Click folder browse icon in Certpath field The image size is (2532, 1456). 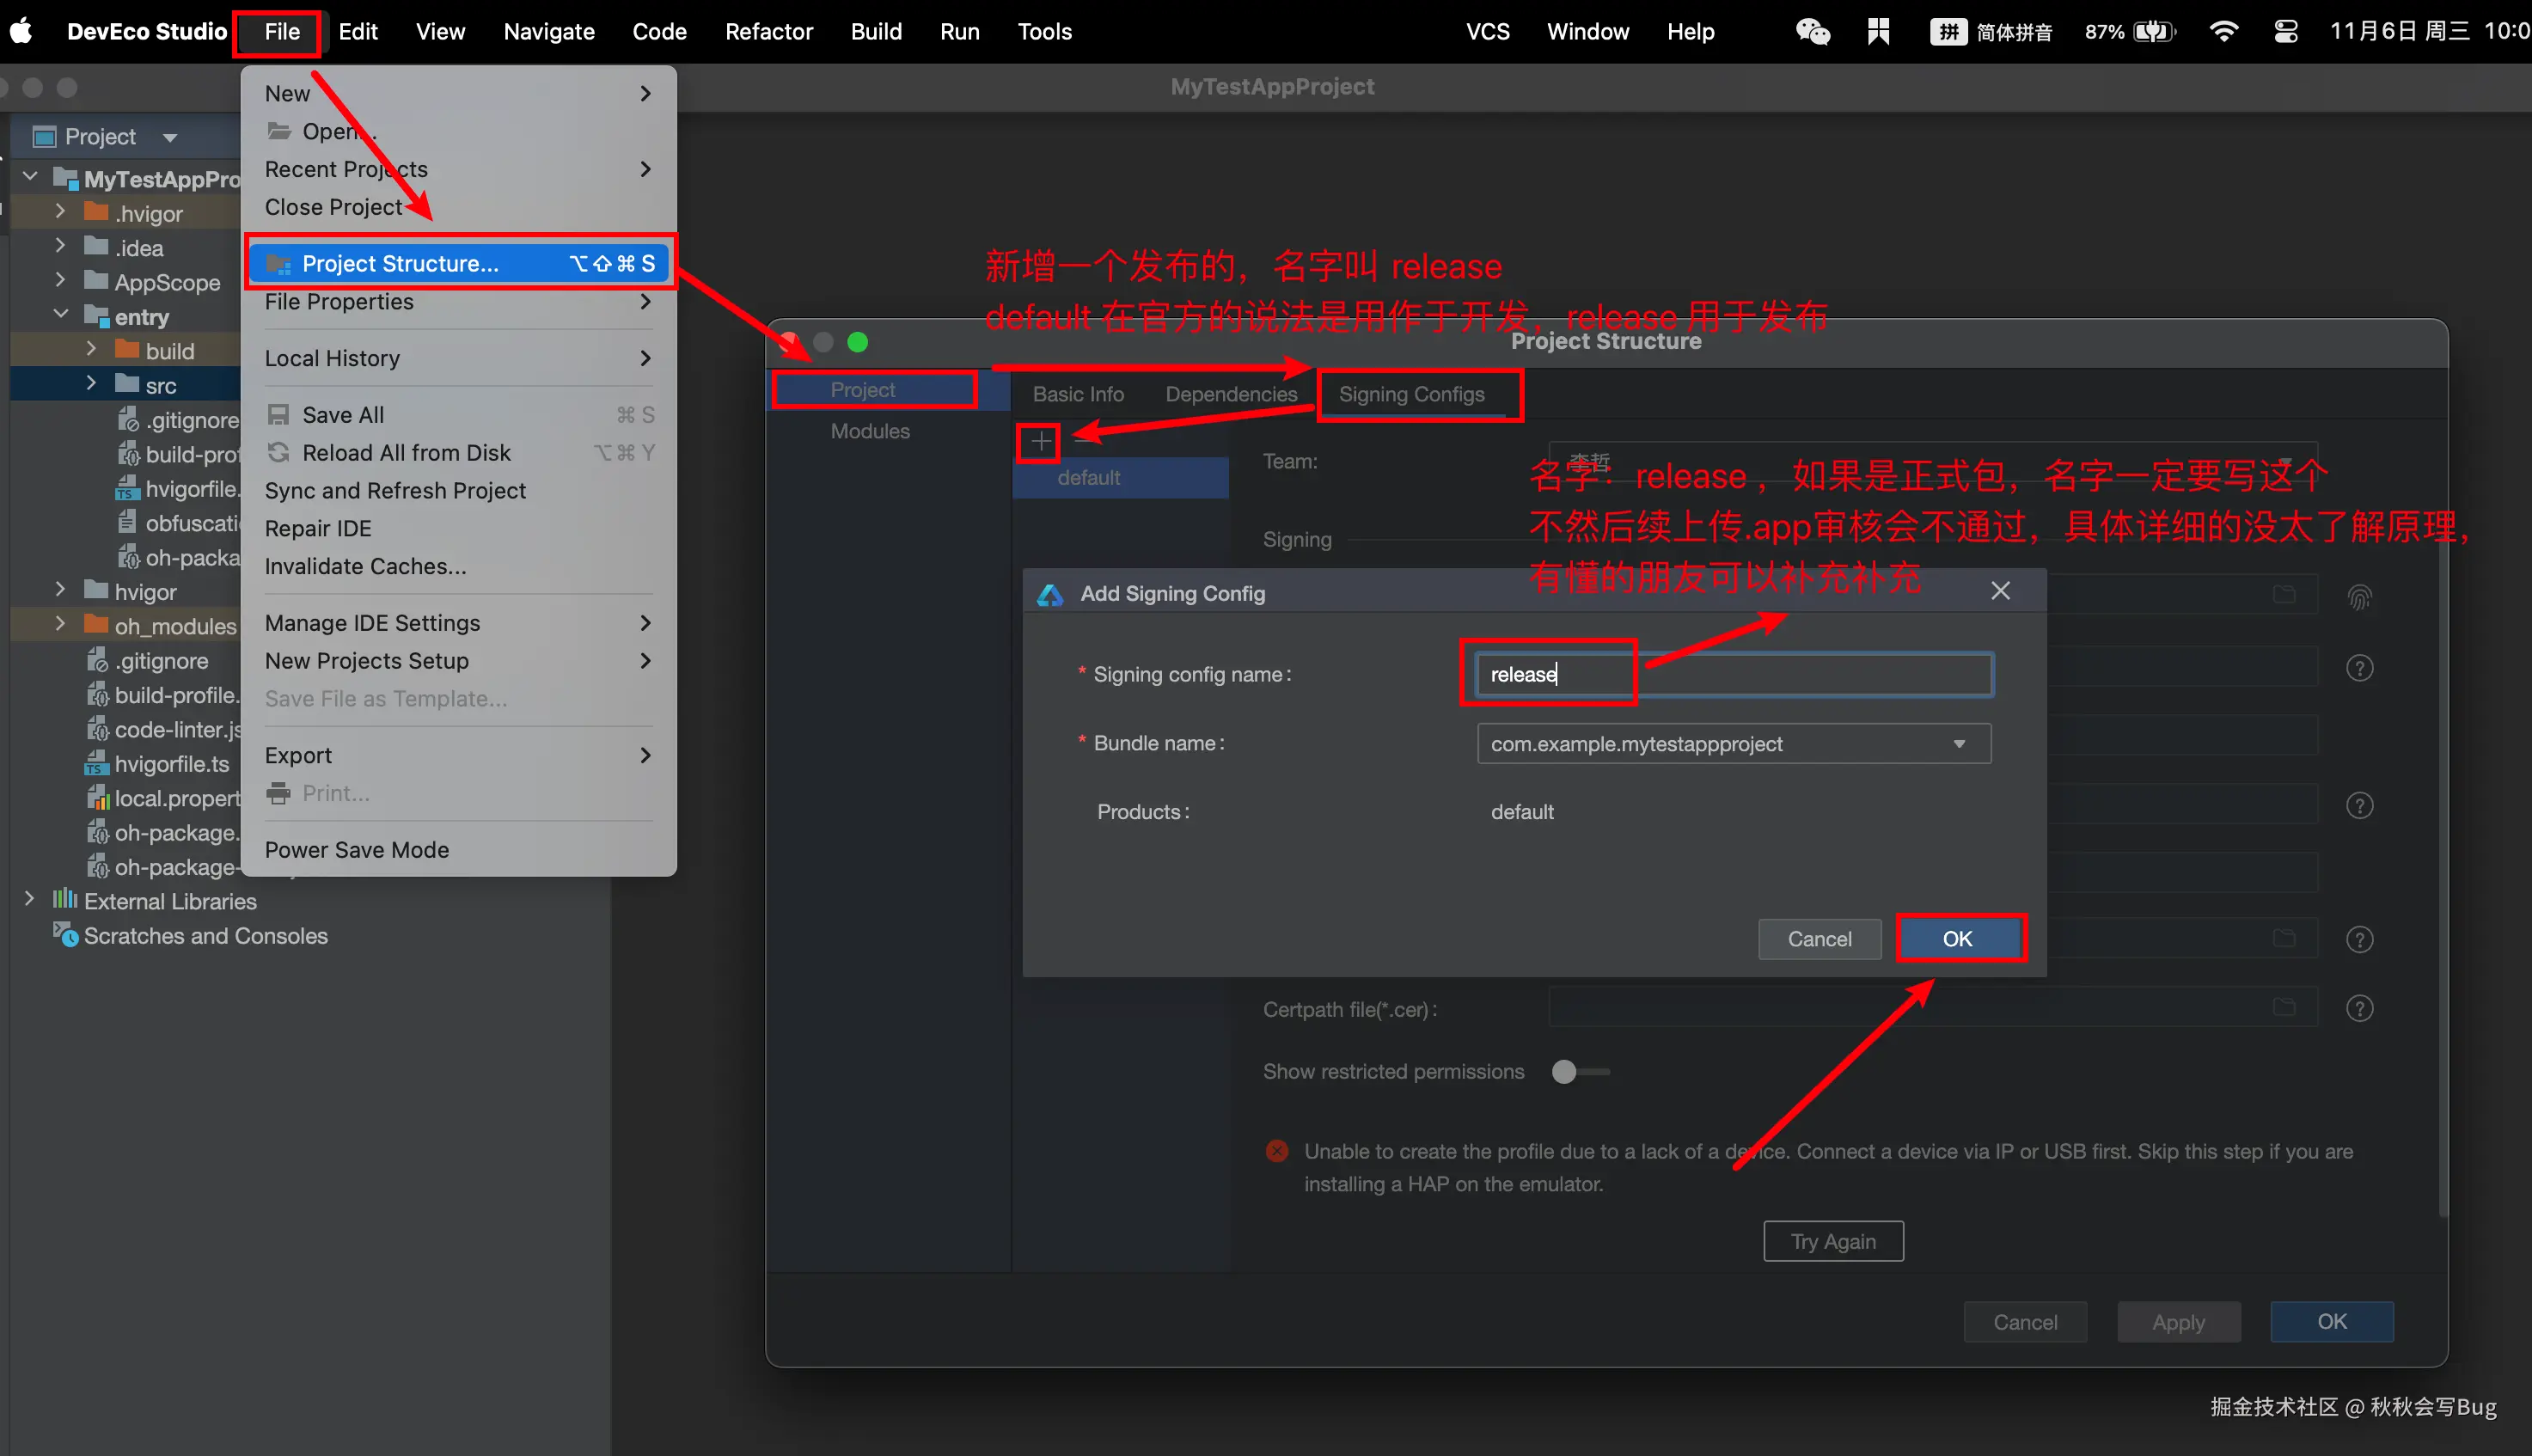(x=2284, y=1006)
